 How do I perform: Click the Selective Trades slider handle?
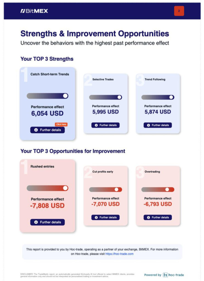coord(119,97)
